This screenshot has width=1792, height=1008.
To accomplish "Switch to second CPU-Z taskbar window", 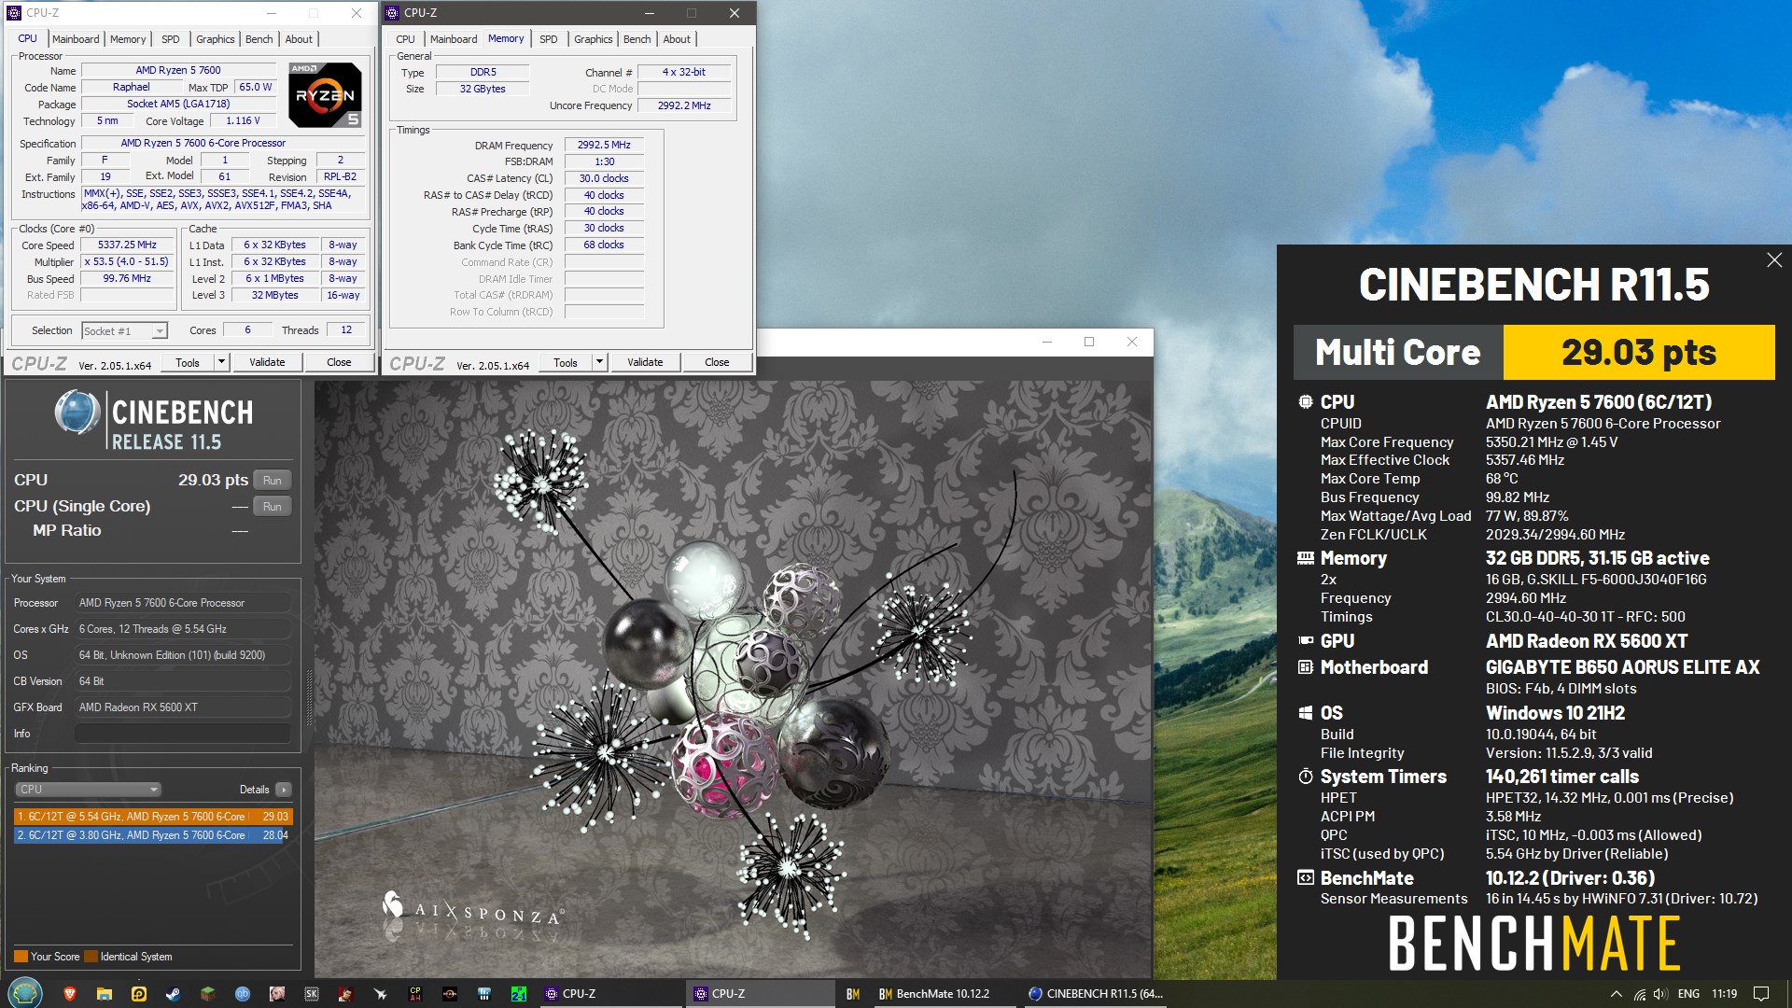I will pos(761,994).
